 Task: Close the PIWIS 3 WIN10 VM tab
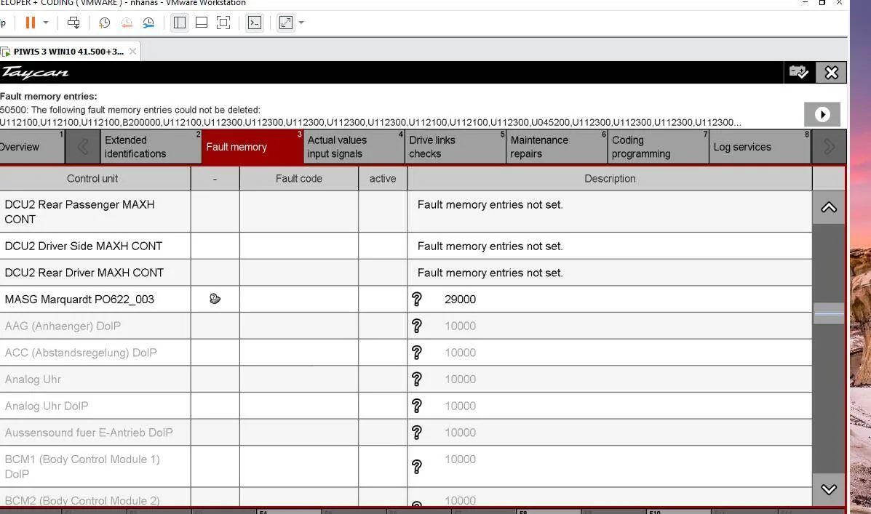(x=132, y=51)
